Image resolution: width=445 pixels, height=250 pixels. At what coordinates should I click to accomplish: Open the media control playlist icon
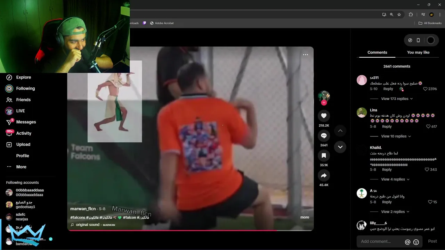pos(423,15)
